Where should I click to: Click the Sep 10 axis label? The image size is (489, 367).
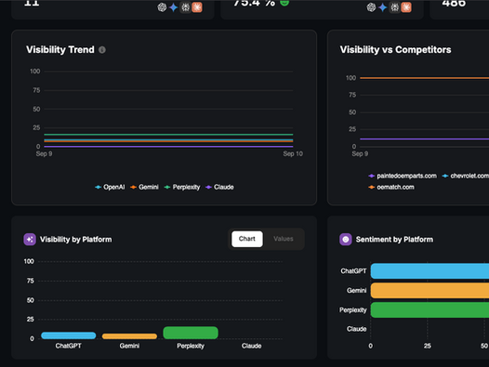[x=293, y=153]
